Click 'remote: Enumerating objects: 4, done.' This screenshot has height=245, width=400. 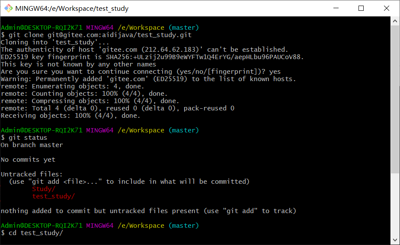tap(73, 87)
